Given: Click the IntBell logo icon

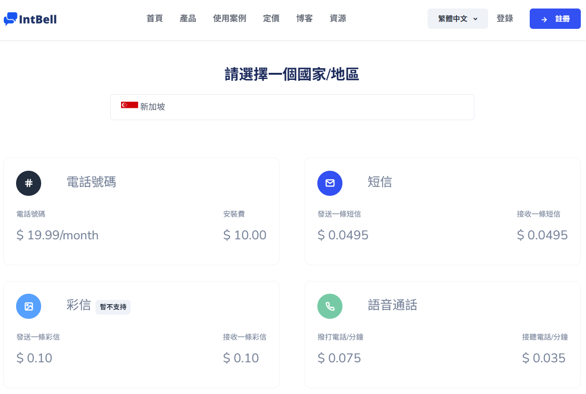Looking at the screenshot, I should [x=10, y=19].
